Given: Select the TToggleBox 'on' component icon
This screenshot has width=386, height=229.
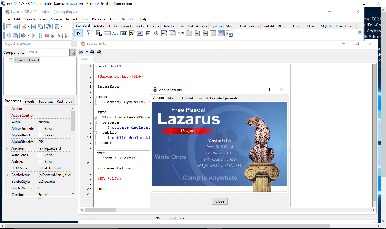Looking at the screenshot, I should (x=140, y=33).
